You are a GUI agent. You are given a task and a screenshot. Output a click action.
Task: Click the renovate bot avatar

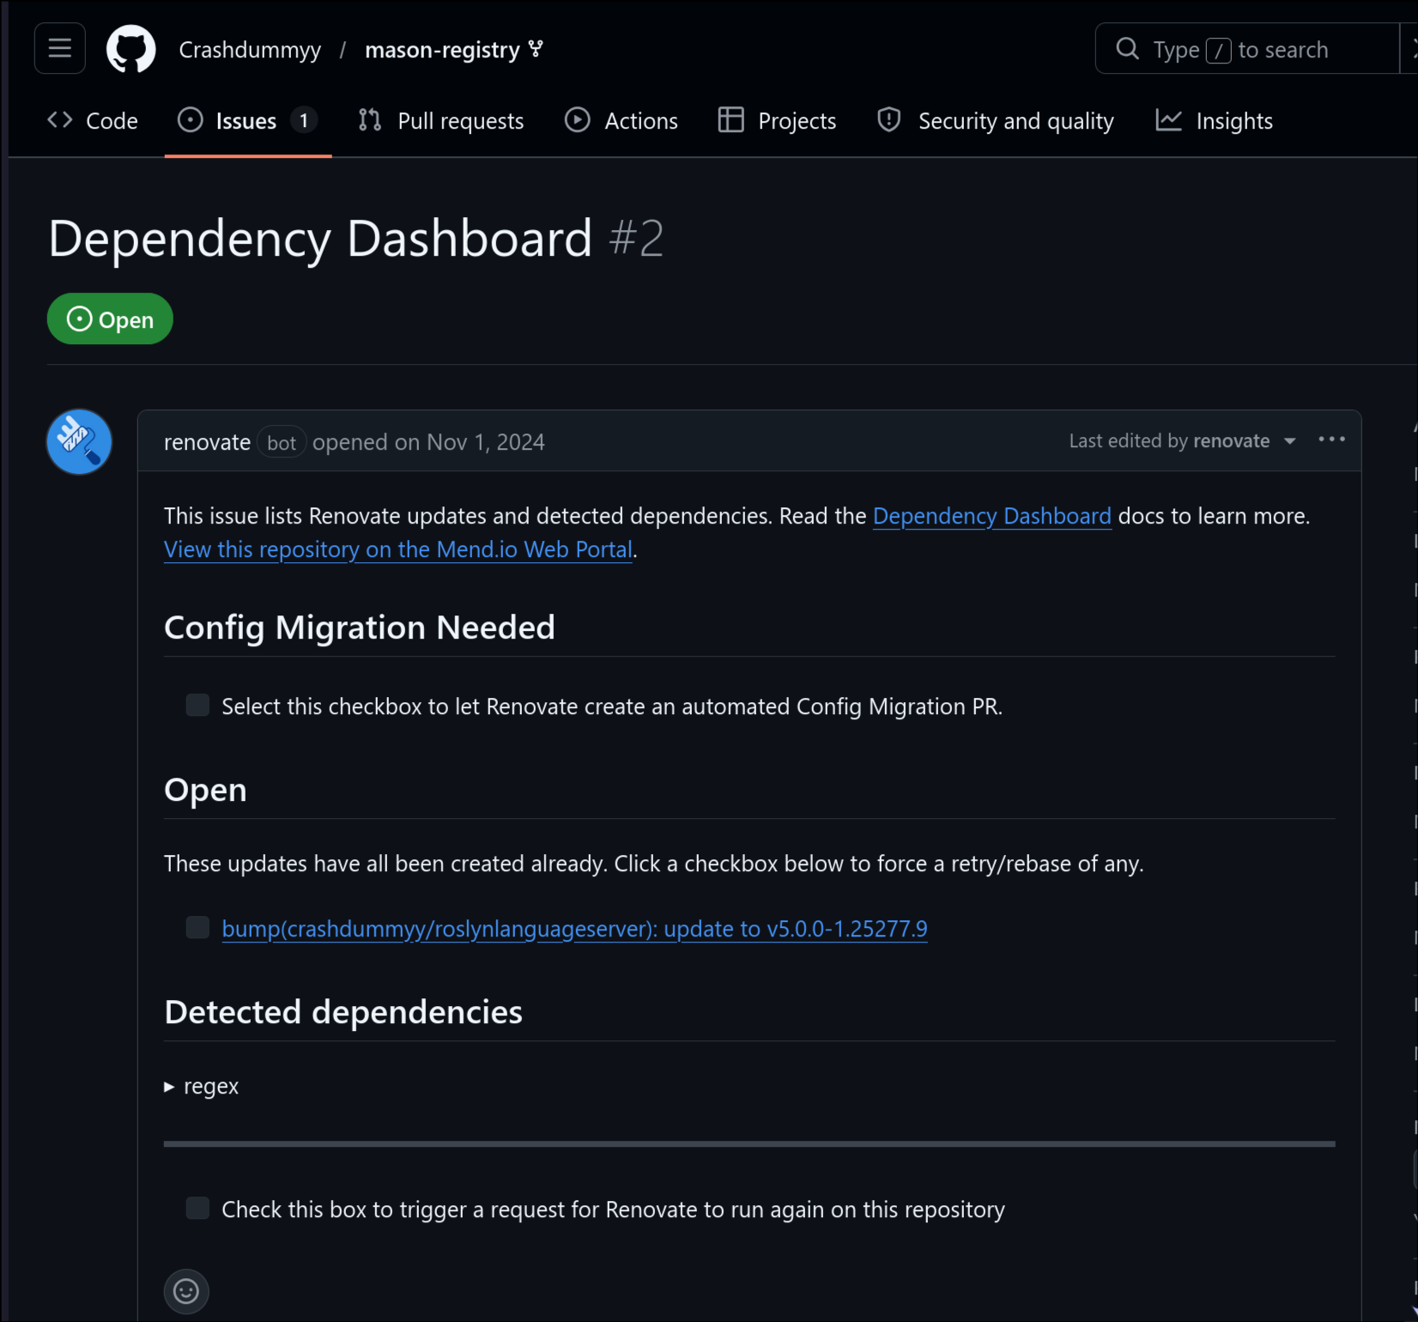tap(79, 441)
